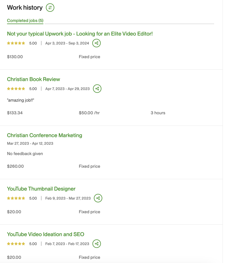228x263 pixels.
Task: Open the YouTube Thumbnail Designer job link
Action: [41, 189]
